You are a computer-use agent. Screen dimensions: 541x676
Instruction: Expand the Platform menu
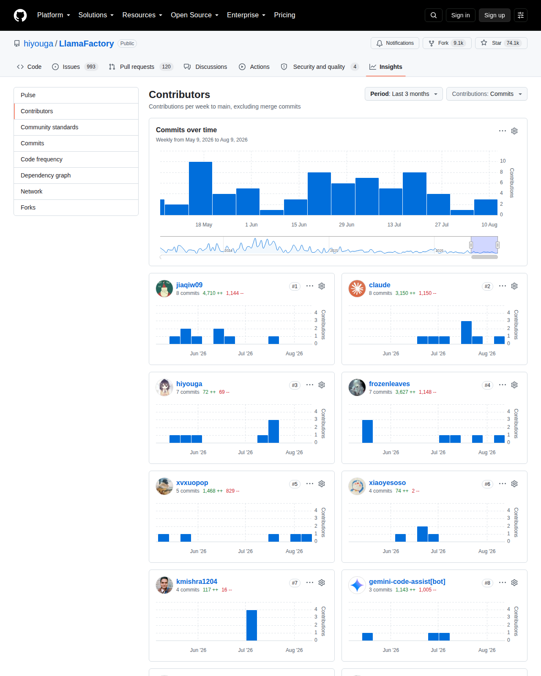pos(54,15)
